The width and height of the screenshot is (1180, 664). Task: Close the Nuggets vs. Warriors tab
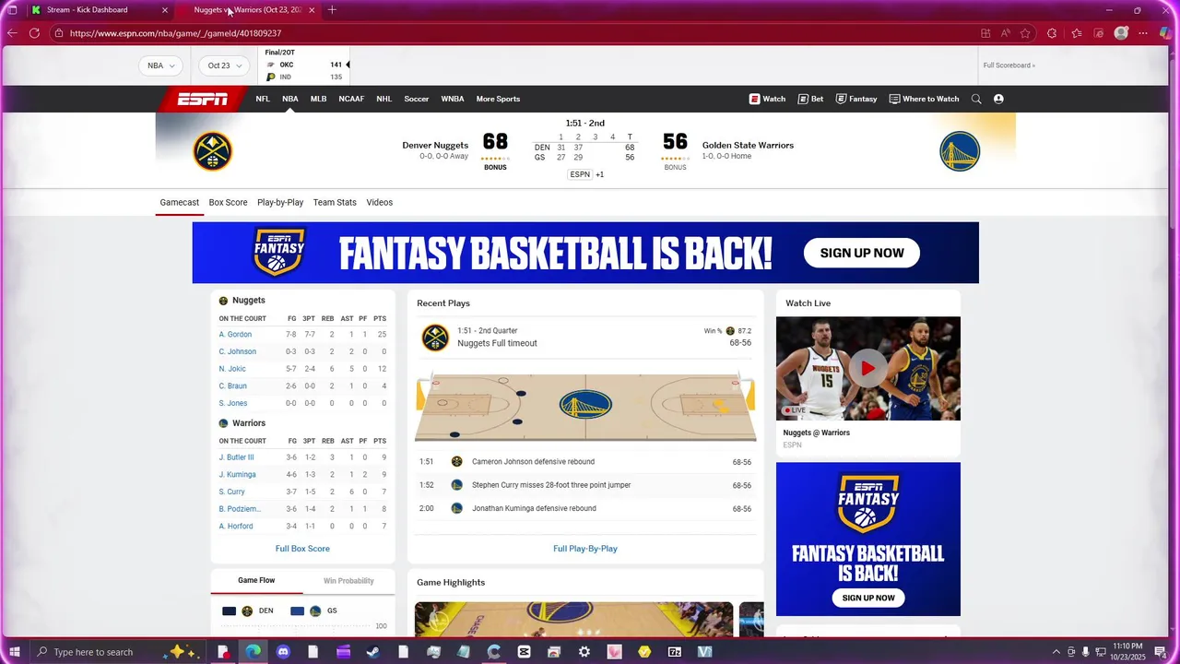312,10
